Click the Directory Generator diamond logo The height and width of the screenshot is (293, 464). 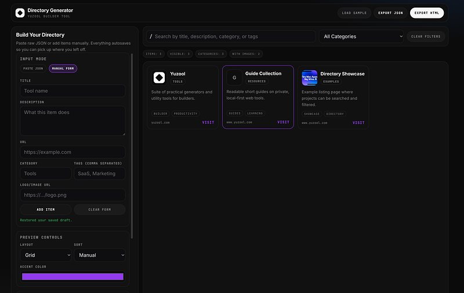20,13
